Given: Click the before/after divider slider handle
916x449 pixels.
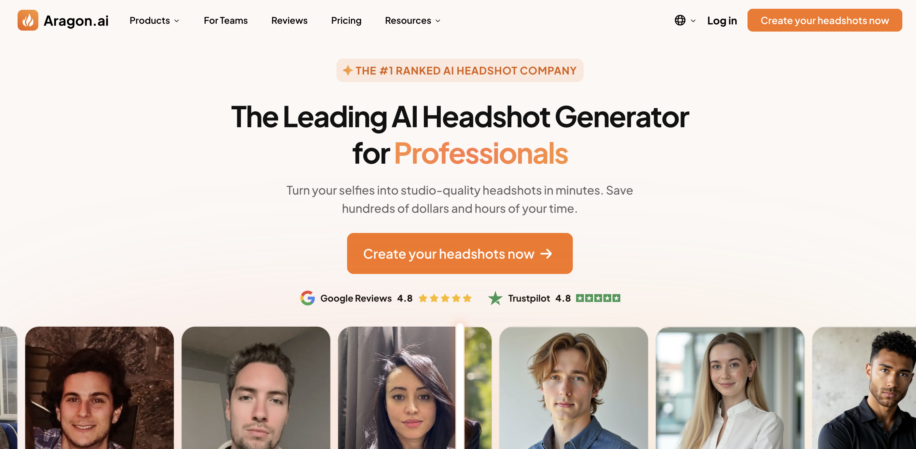Looking at the screenshot, I should pos(460,386).
